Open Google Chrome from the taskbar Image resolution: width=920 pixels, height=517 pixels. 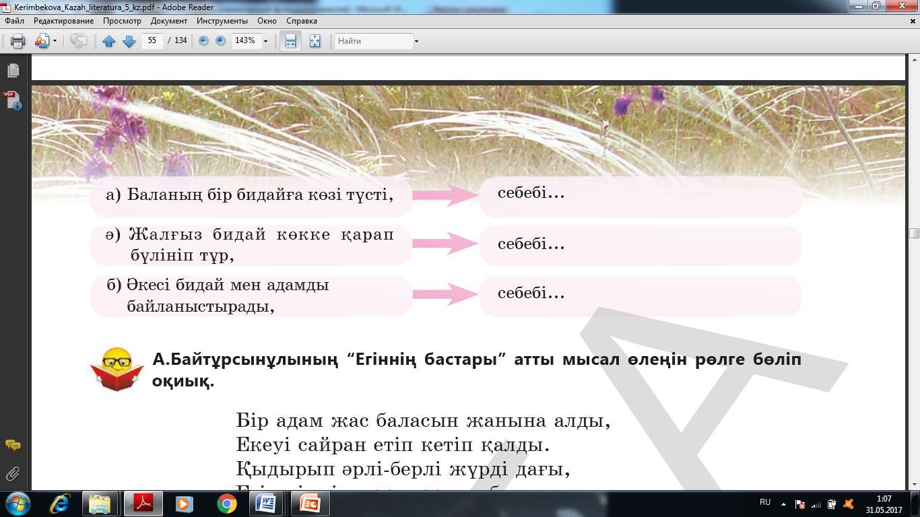[226, 503]
